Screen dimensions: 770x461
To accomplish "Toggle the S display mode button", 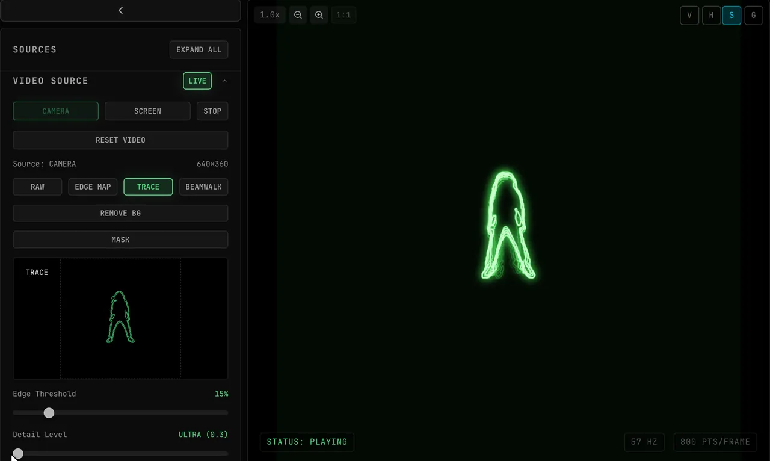I will point(731,16).
